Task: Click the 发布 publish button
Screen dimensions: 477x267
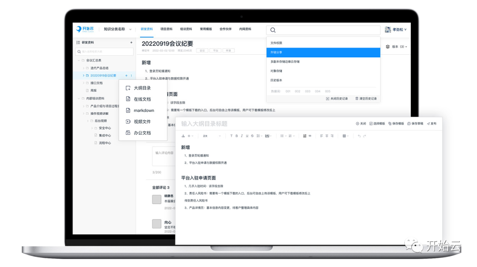Action: tap(432, 124)
